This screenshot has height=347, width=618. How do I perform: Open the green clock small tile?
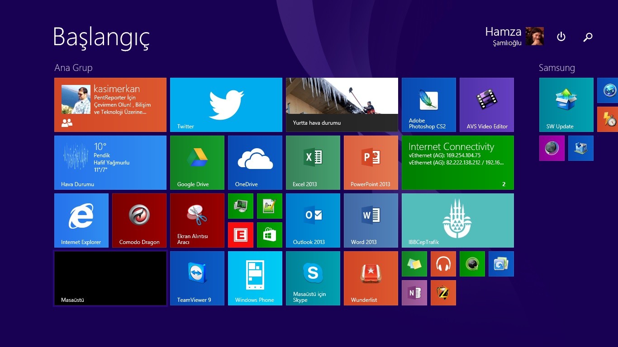(472, 264)
